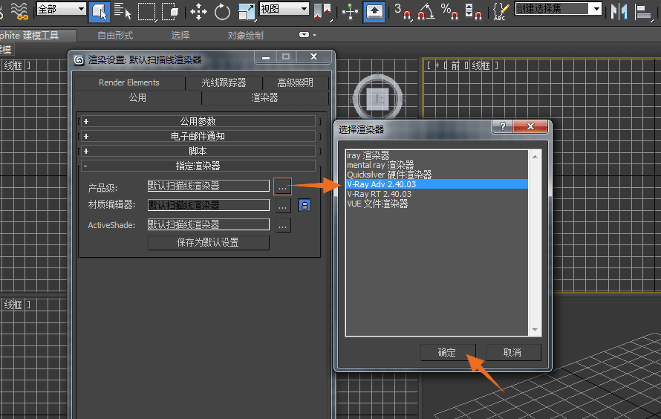Activate the Select and Move tool
Screen dimensions: 661x419
click(x=198, y=10)
